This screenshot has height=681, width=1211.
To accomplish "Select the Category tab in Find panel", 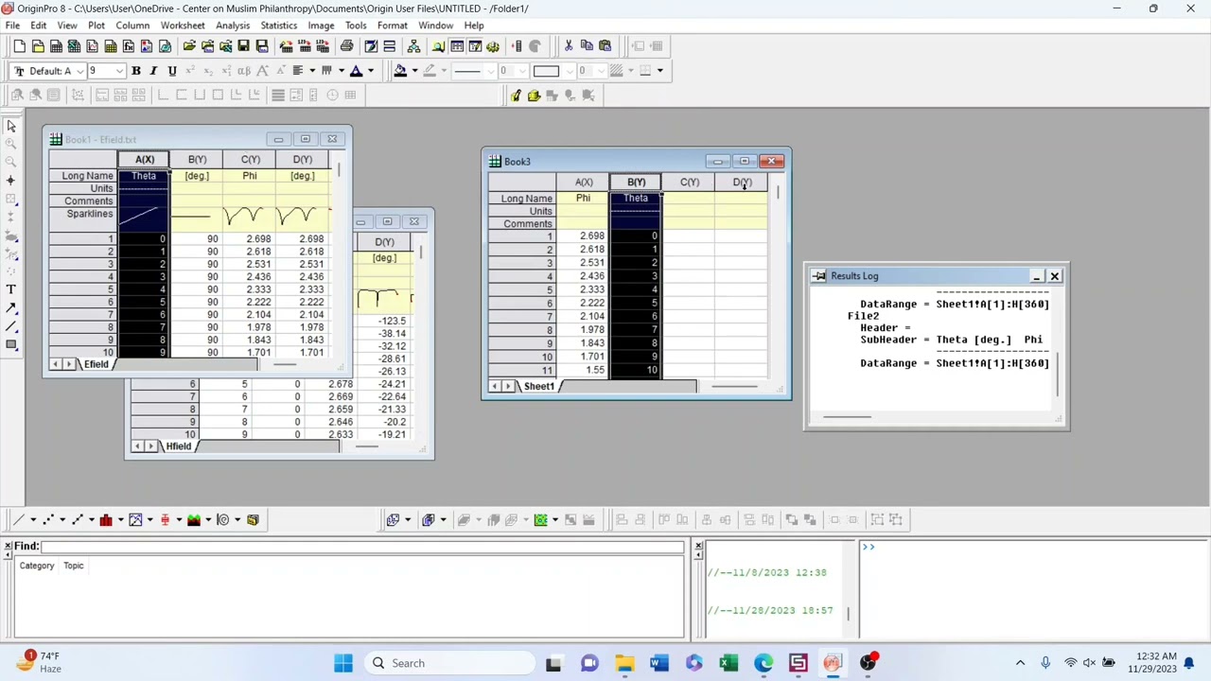I will (37, 566).
